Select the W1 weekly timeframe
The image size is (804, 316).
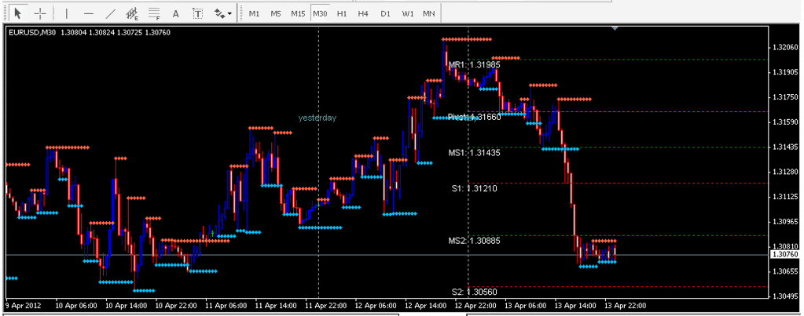pos(407,13)
